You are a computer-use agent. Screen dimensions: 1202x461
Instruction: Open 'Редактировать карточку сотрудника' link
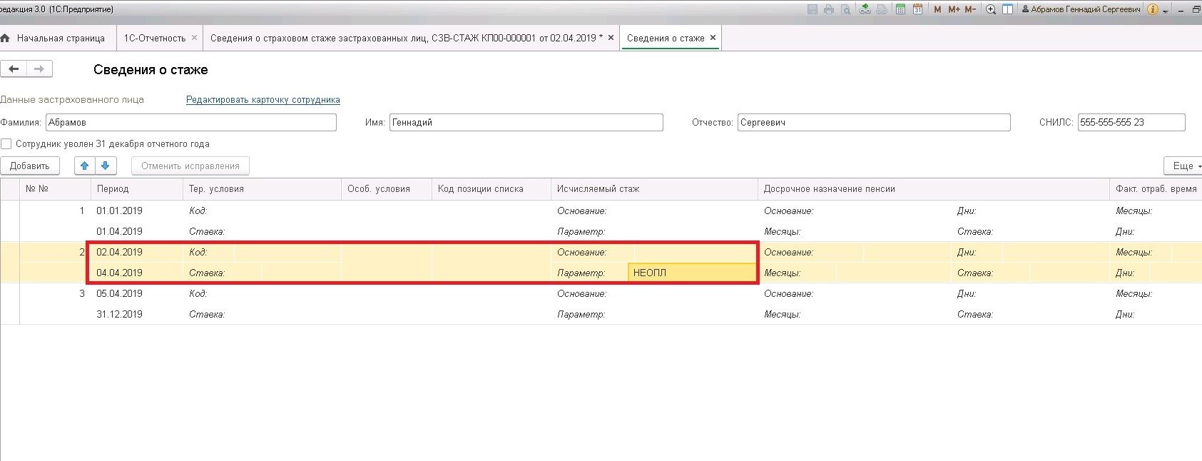263,100
